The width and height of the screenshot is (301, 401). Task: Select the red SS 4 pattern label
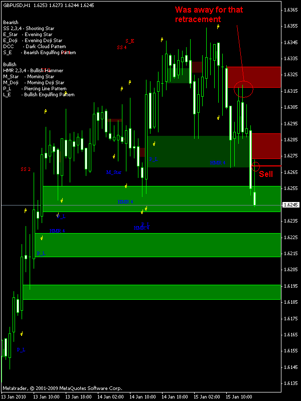[x=122, y=47]
